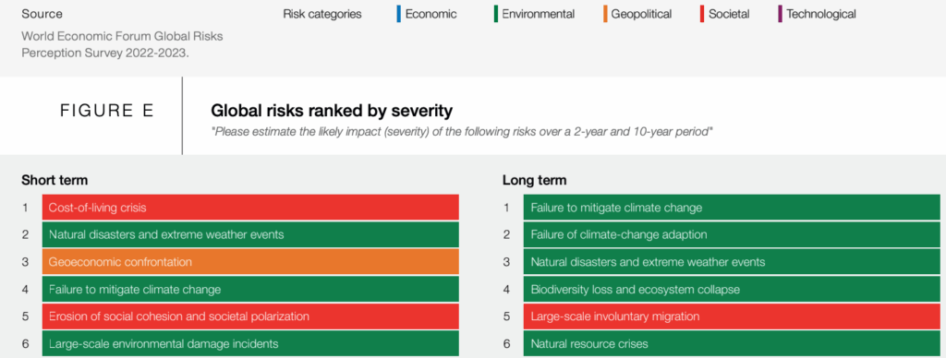Click the 'Short term' column heading
The height and width of the screenshot is (358, 946).
(55, 180)
